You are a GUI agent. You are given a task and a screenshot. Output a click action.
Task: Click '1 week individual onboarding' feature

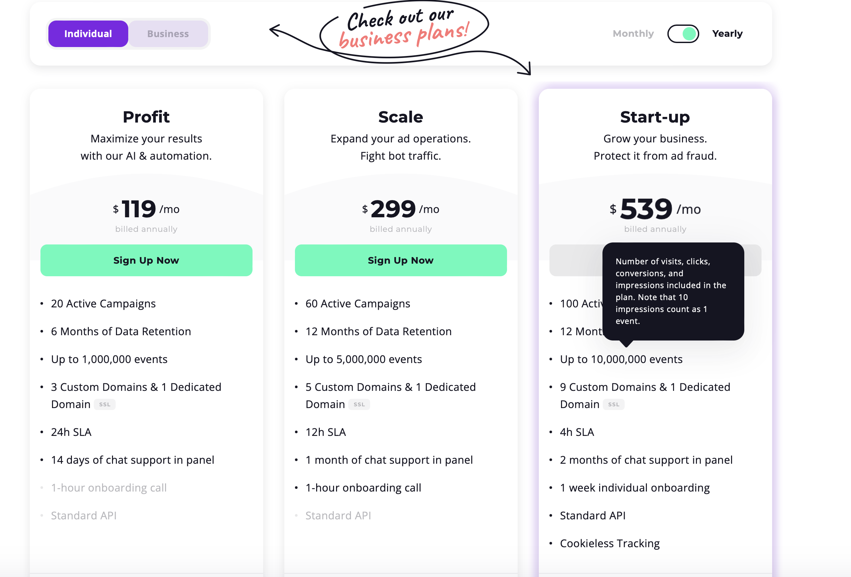[x=635, y=488]
